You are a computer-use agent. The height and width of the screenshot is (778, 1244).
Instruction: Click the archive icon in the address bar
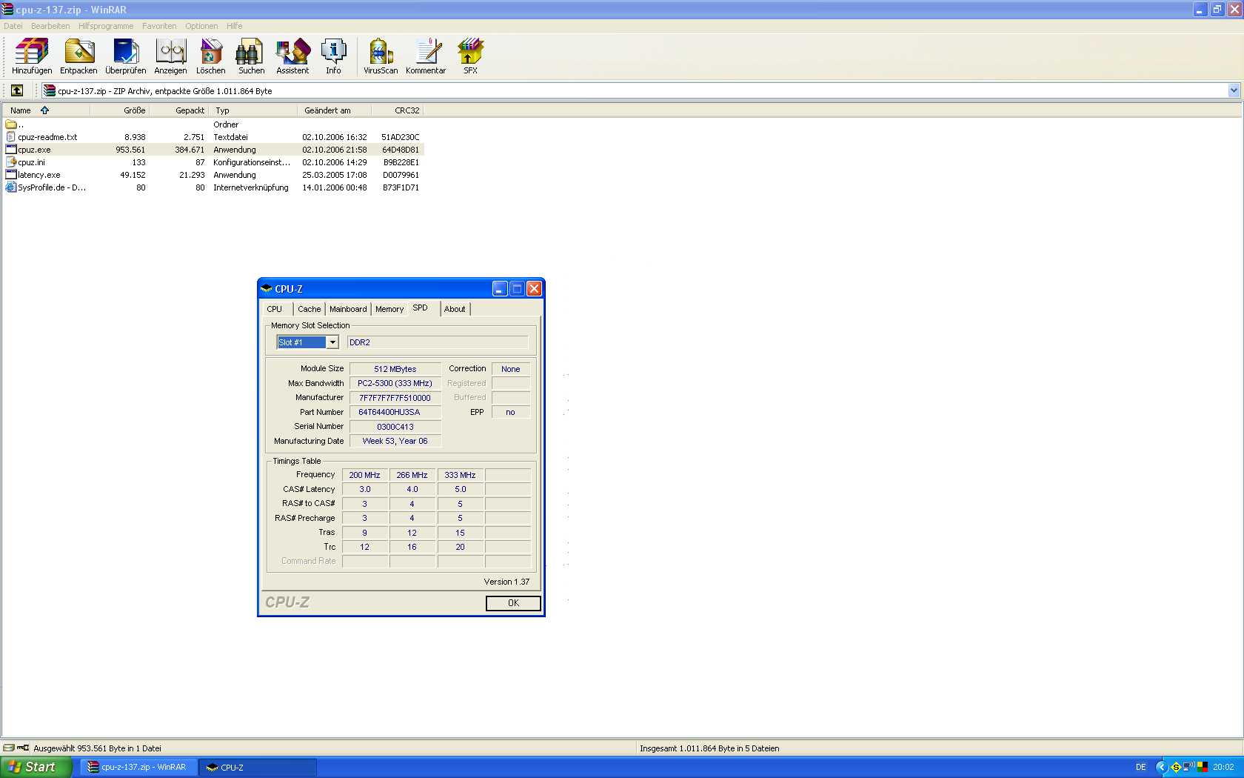[50, 90]
